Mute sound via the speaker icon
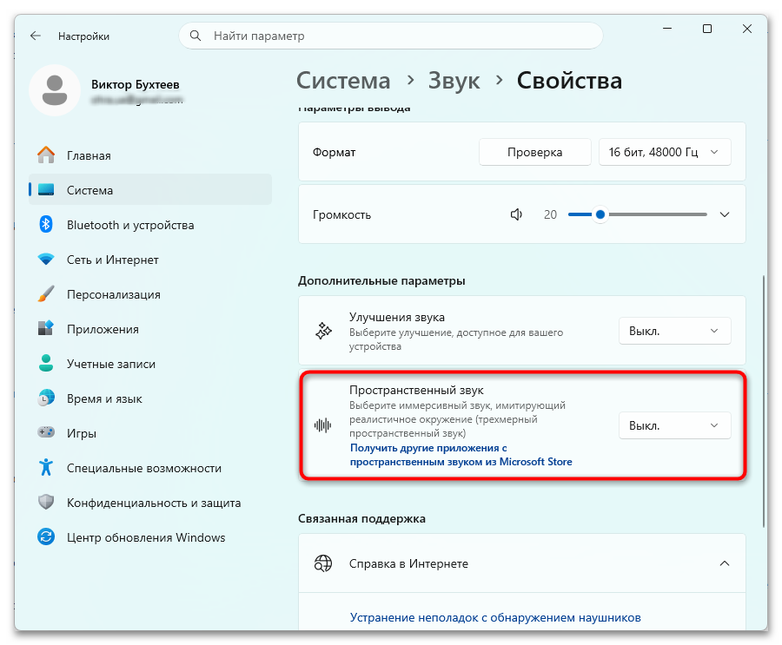This screenshot has height=645, width=782. tap(516, 214)
